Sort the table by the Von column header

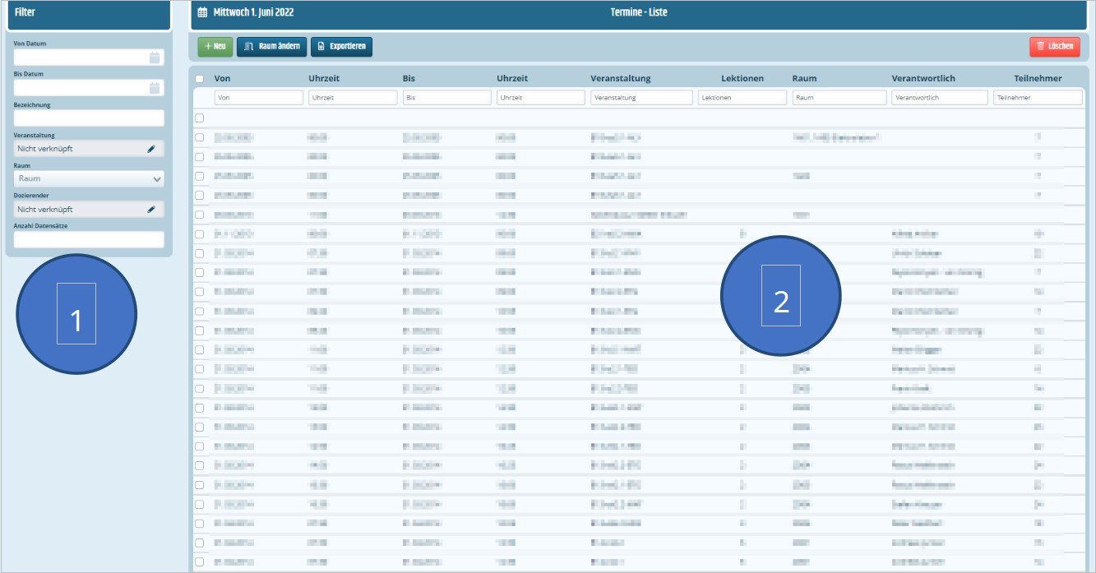pyautogui.click(x=222, y=78)
